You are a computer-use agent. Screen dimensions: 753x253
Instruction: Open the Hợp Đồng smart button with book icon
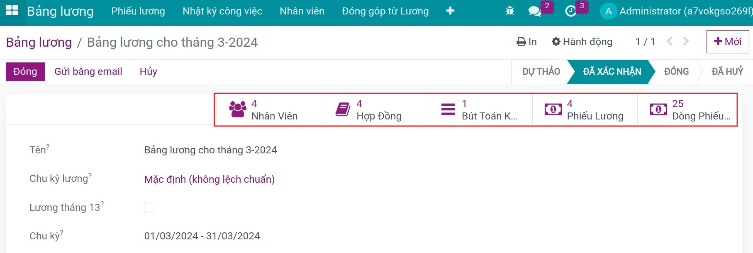pyautogui.click(x=373, y=109)
